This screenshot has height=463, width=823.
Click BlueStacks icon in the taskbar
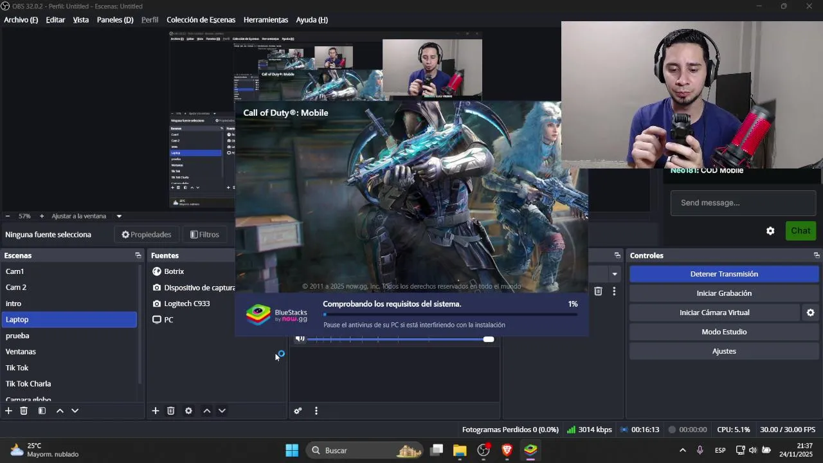pyautogui.click(x=530, y=450)
